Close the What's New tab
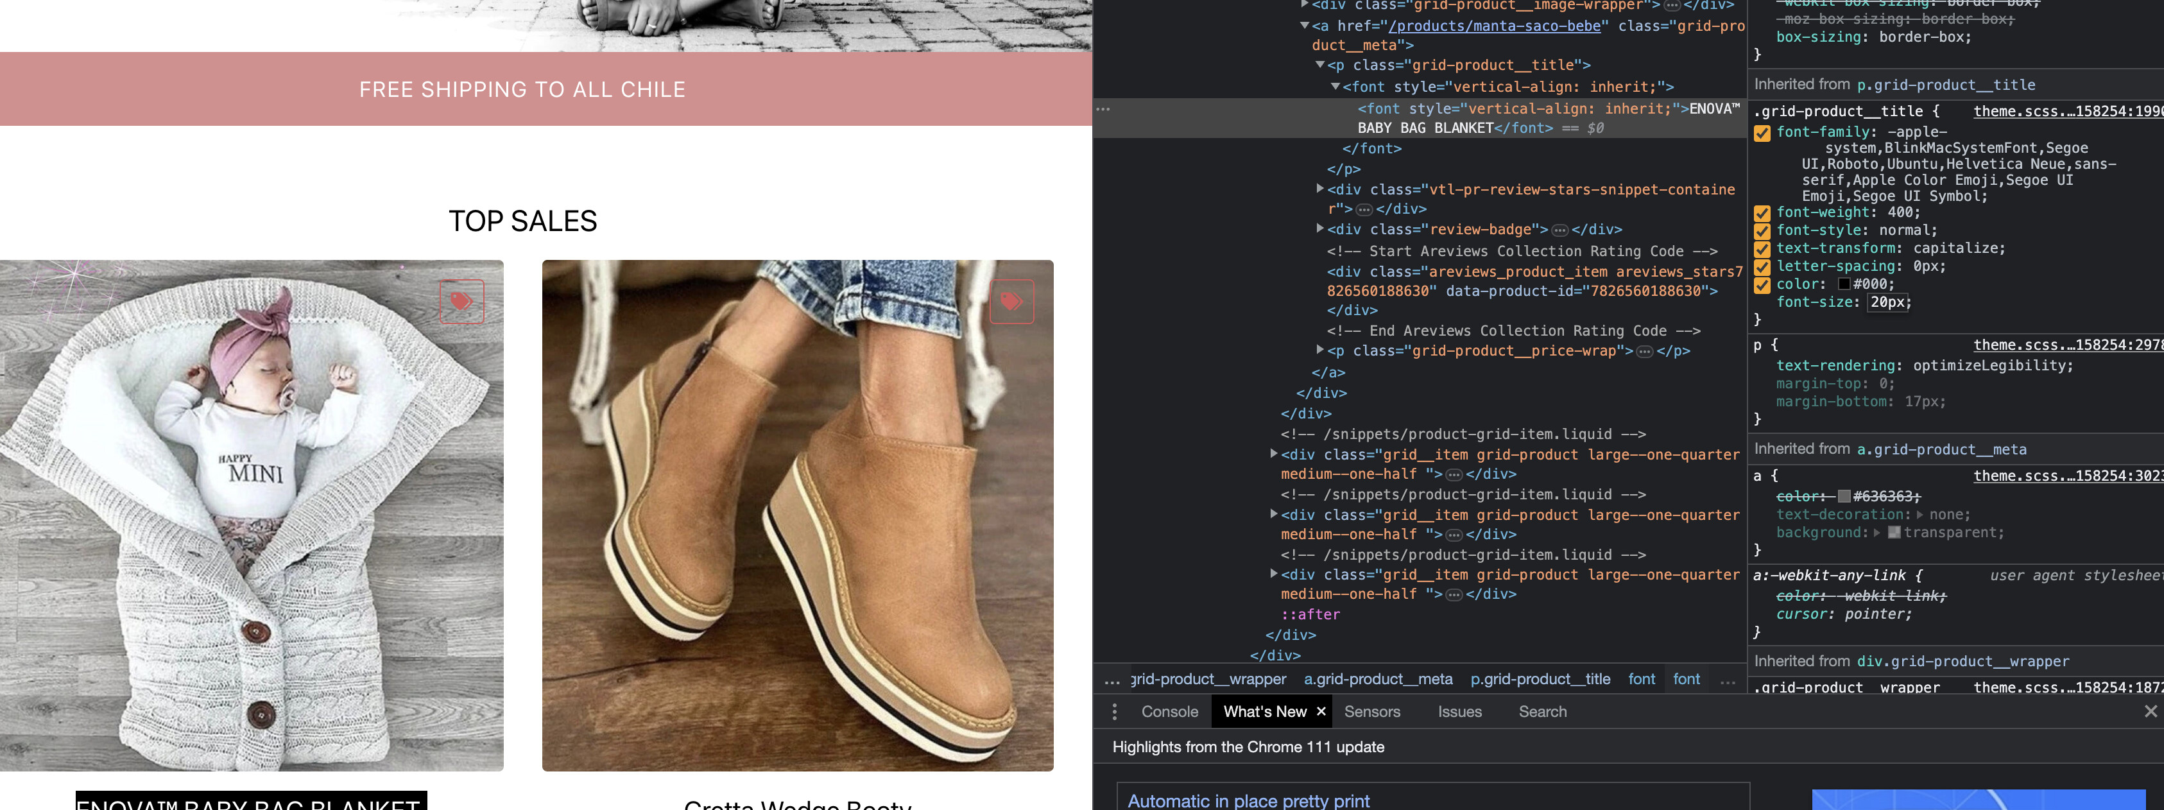This screenshot has width=2164, height=810. (1321, 712)
